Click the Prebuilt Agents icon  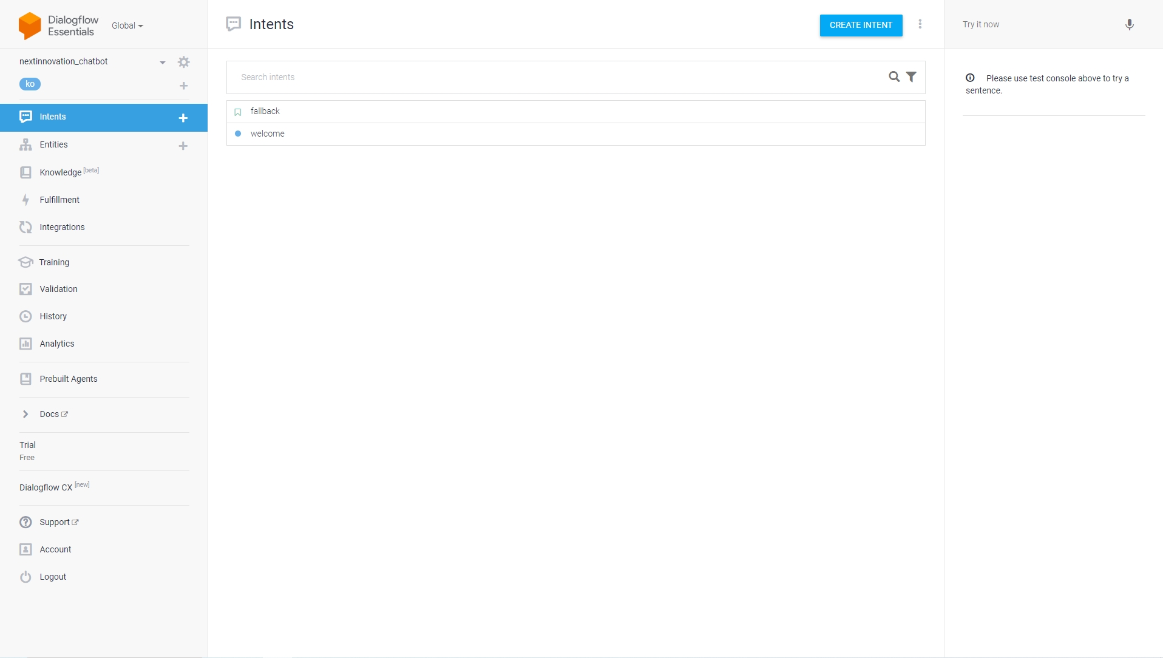pyautogui.click(x=25, y=379)
